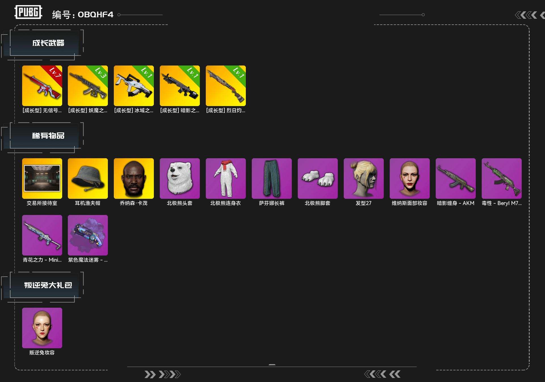Select the 暗影缠身 AKM skin icon
545x382 pixels.
(x=456, y=178)
